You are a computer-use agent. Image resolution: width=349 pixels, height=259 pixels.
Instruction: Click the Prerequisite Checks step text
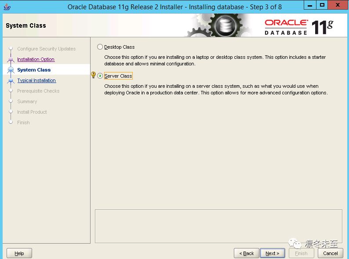coord(38,91)
